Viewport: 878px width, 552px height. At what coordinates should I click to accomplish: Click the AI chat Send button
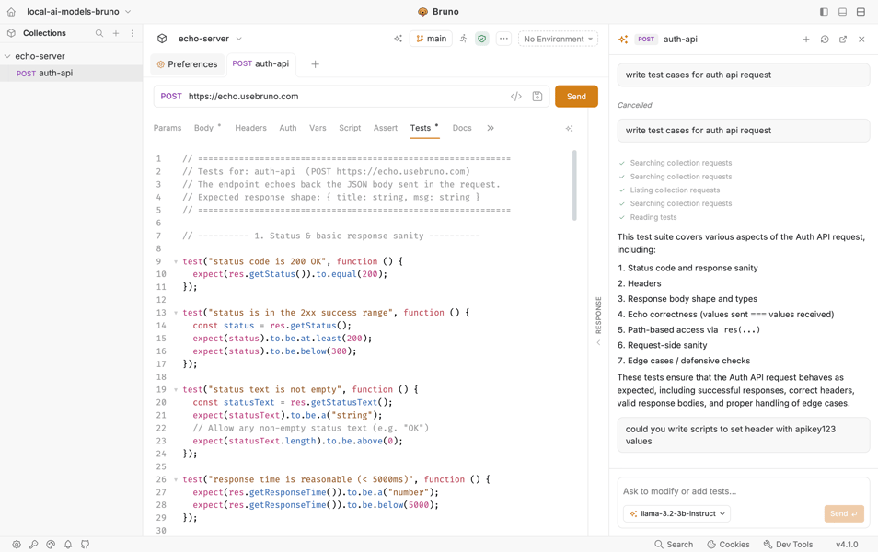843,513
